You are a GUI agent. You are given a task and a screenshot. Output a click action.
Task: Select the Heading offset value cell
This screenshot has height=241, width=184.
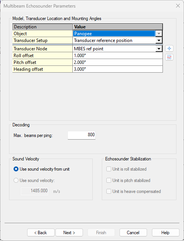[x=118, y=69]
